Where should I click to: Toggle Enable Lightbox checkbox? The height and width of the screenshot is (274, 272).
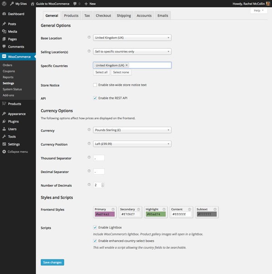tap(95, 227)
